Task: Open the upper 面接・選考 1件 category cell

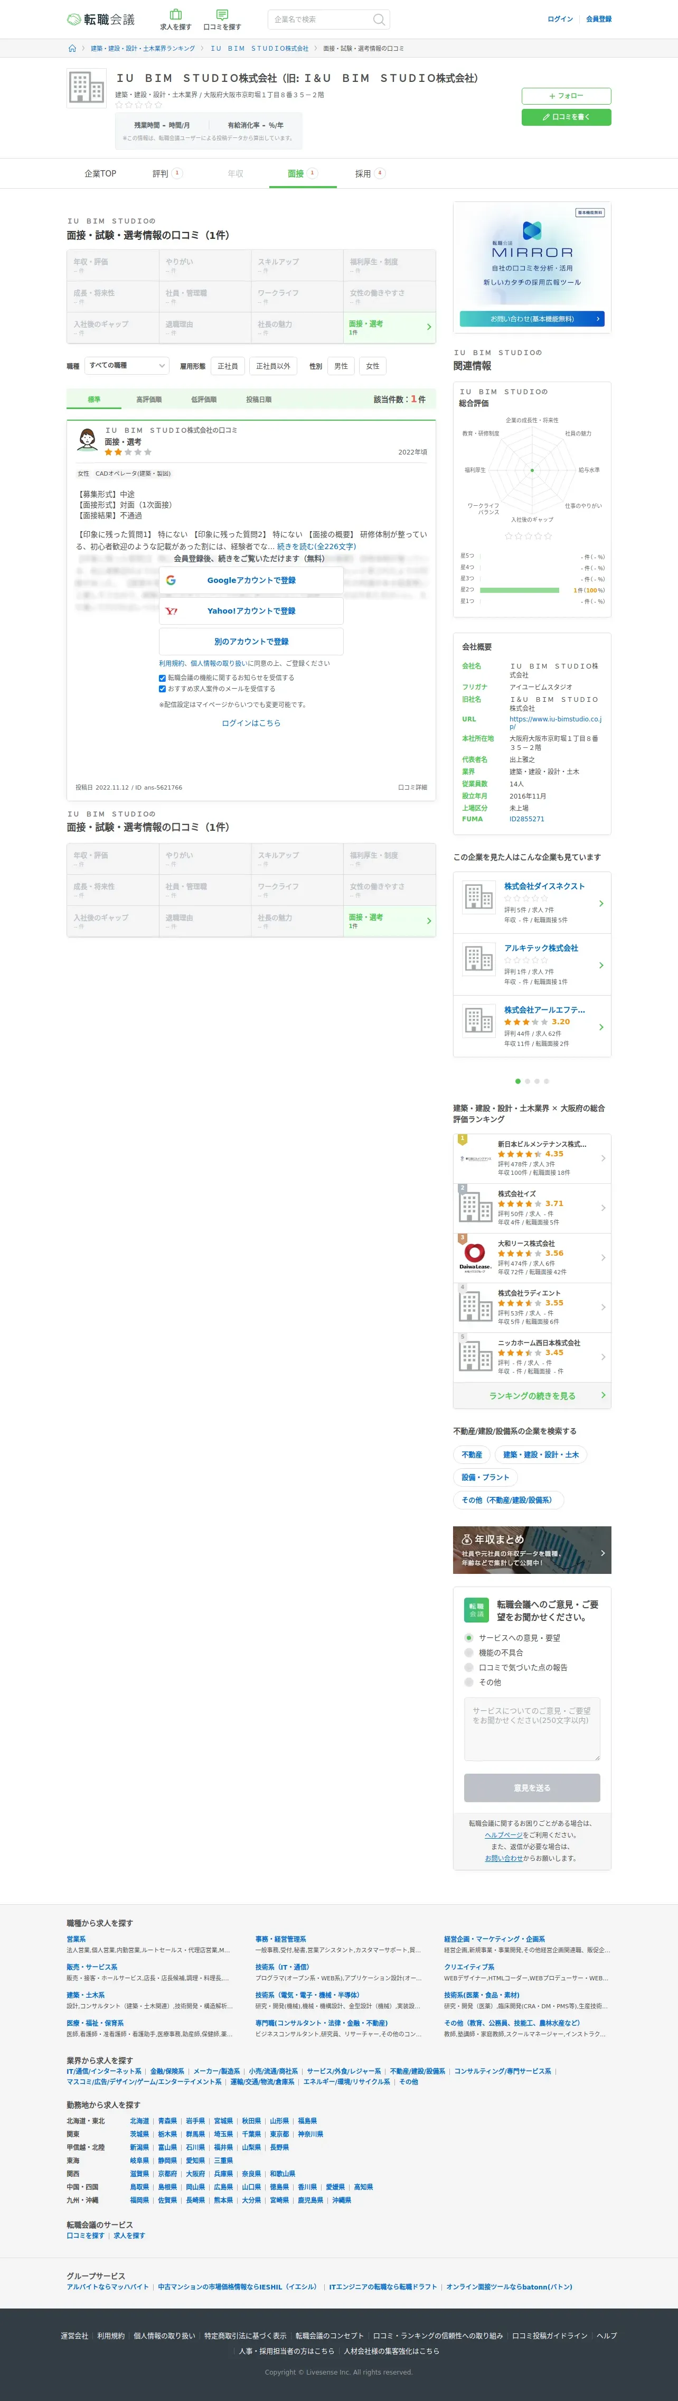Action: [x=389, y=327]
